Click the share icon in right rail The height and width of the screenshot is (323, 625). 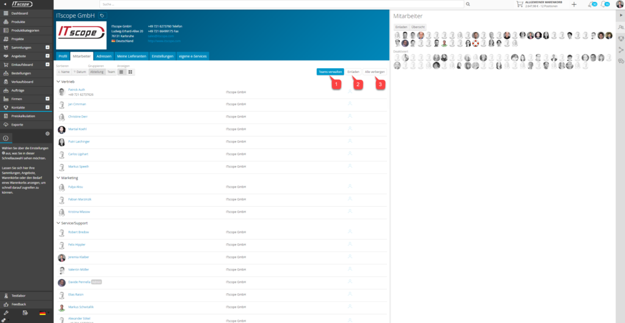(x=621, y=50)
